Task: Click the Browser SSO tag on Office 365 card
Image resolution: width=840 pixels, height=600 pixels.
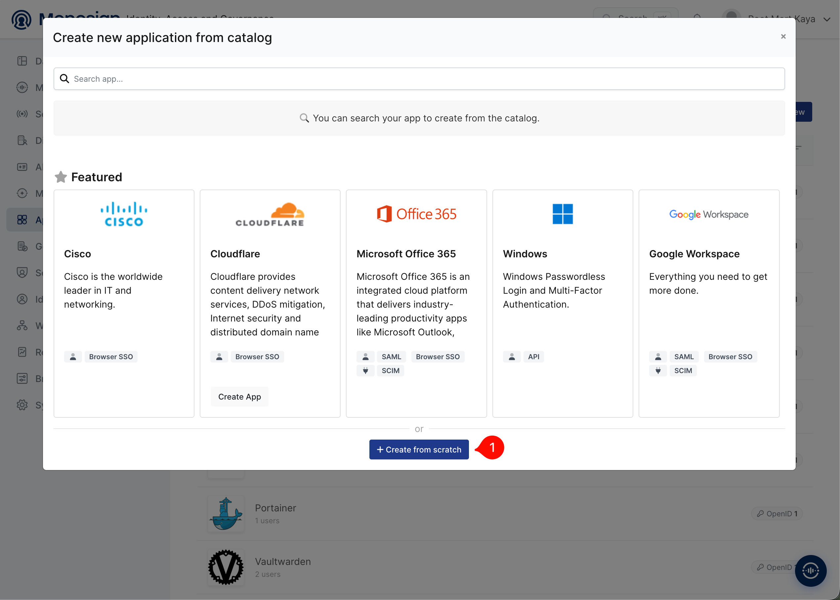Action: (438, 357)
